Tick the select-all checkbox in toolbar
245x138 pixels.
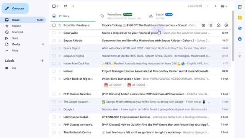(x=54, y=6)
